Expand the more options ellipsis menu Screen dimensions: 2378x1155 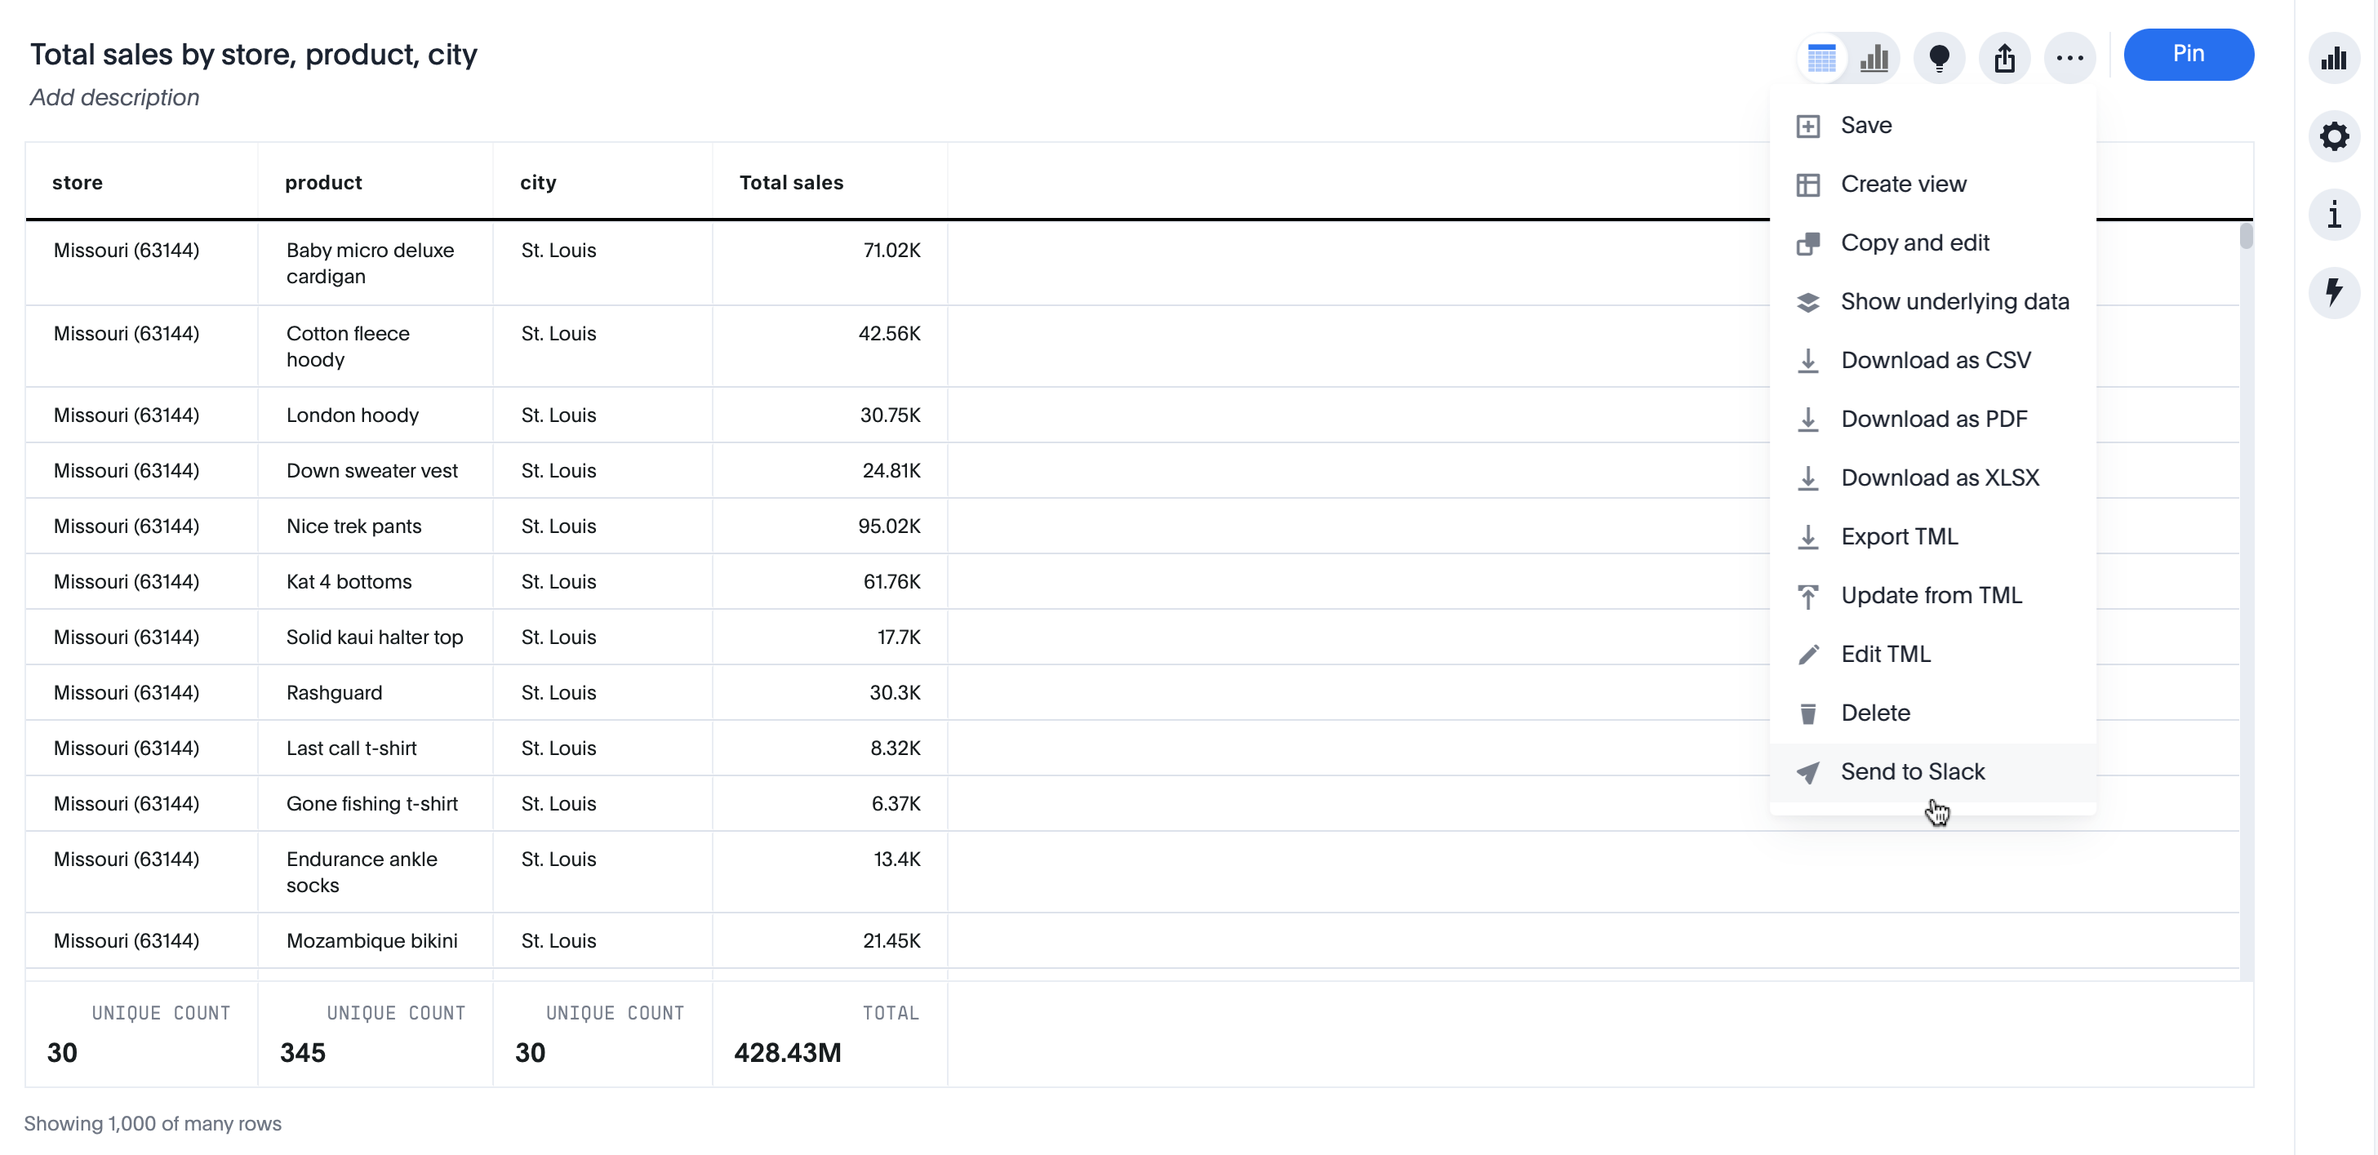point(2069,55)
